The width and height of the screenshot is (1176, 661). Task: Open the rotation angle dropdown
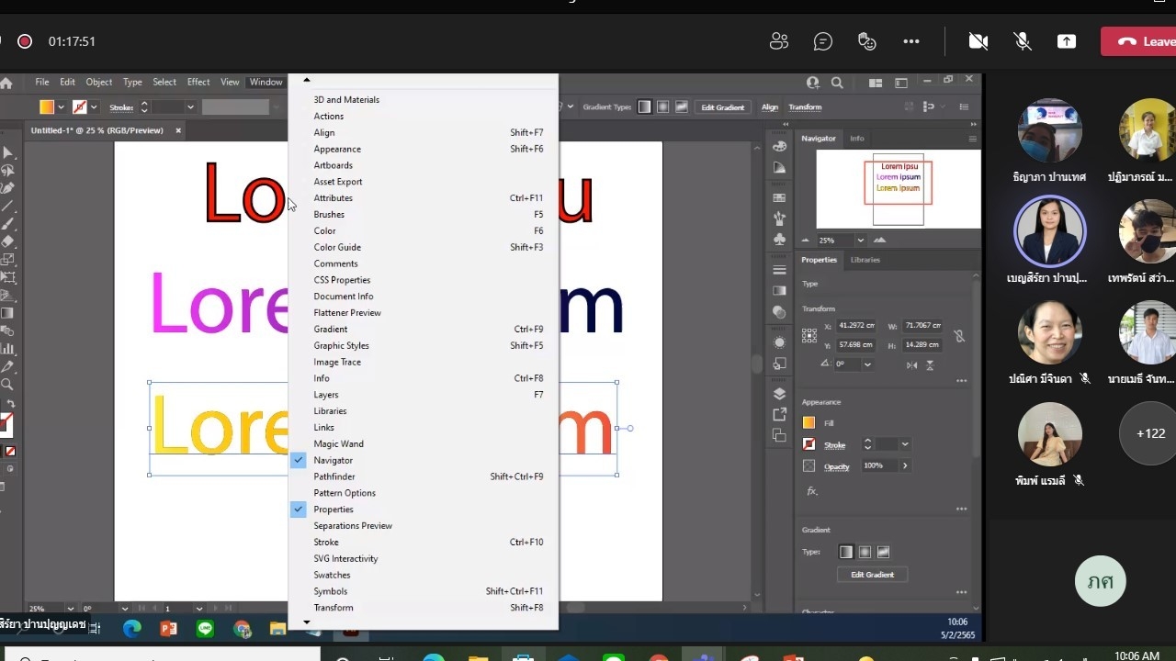point(867,364)
